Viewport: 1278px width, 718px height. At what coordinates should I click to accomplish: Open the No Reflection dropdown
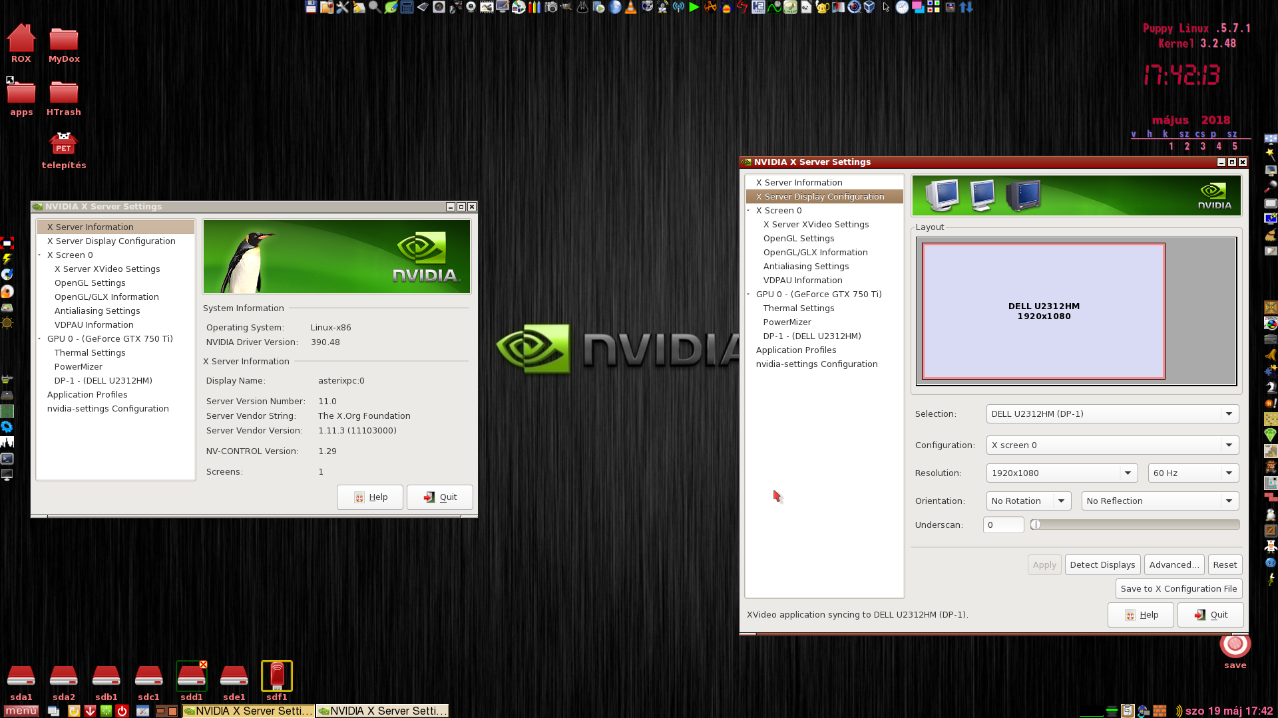click(1160, 501)
